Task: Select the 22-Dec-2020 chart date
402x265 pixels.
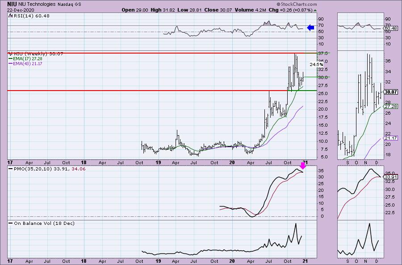Action: point(21,10)
